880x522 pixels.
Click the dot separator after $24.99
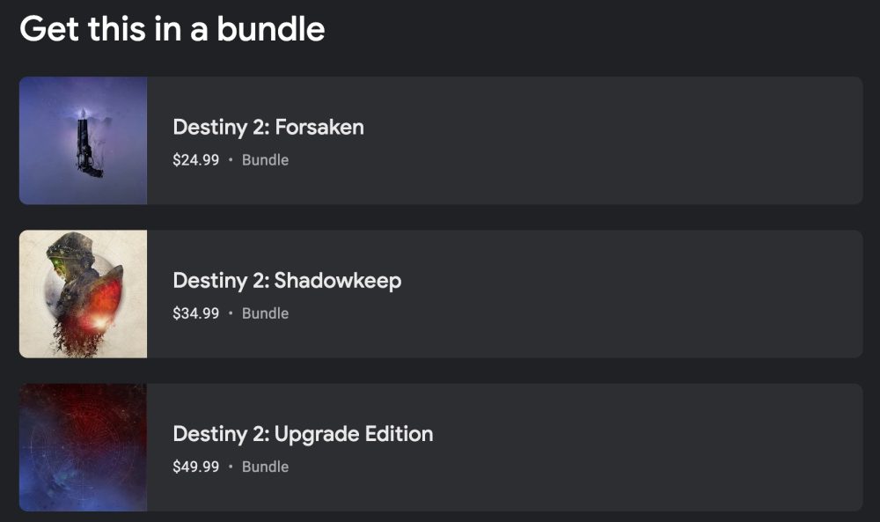(x=231, y=160)
